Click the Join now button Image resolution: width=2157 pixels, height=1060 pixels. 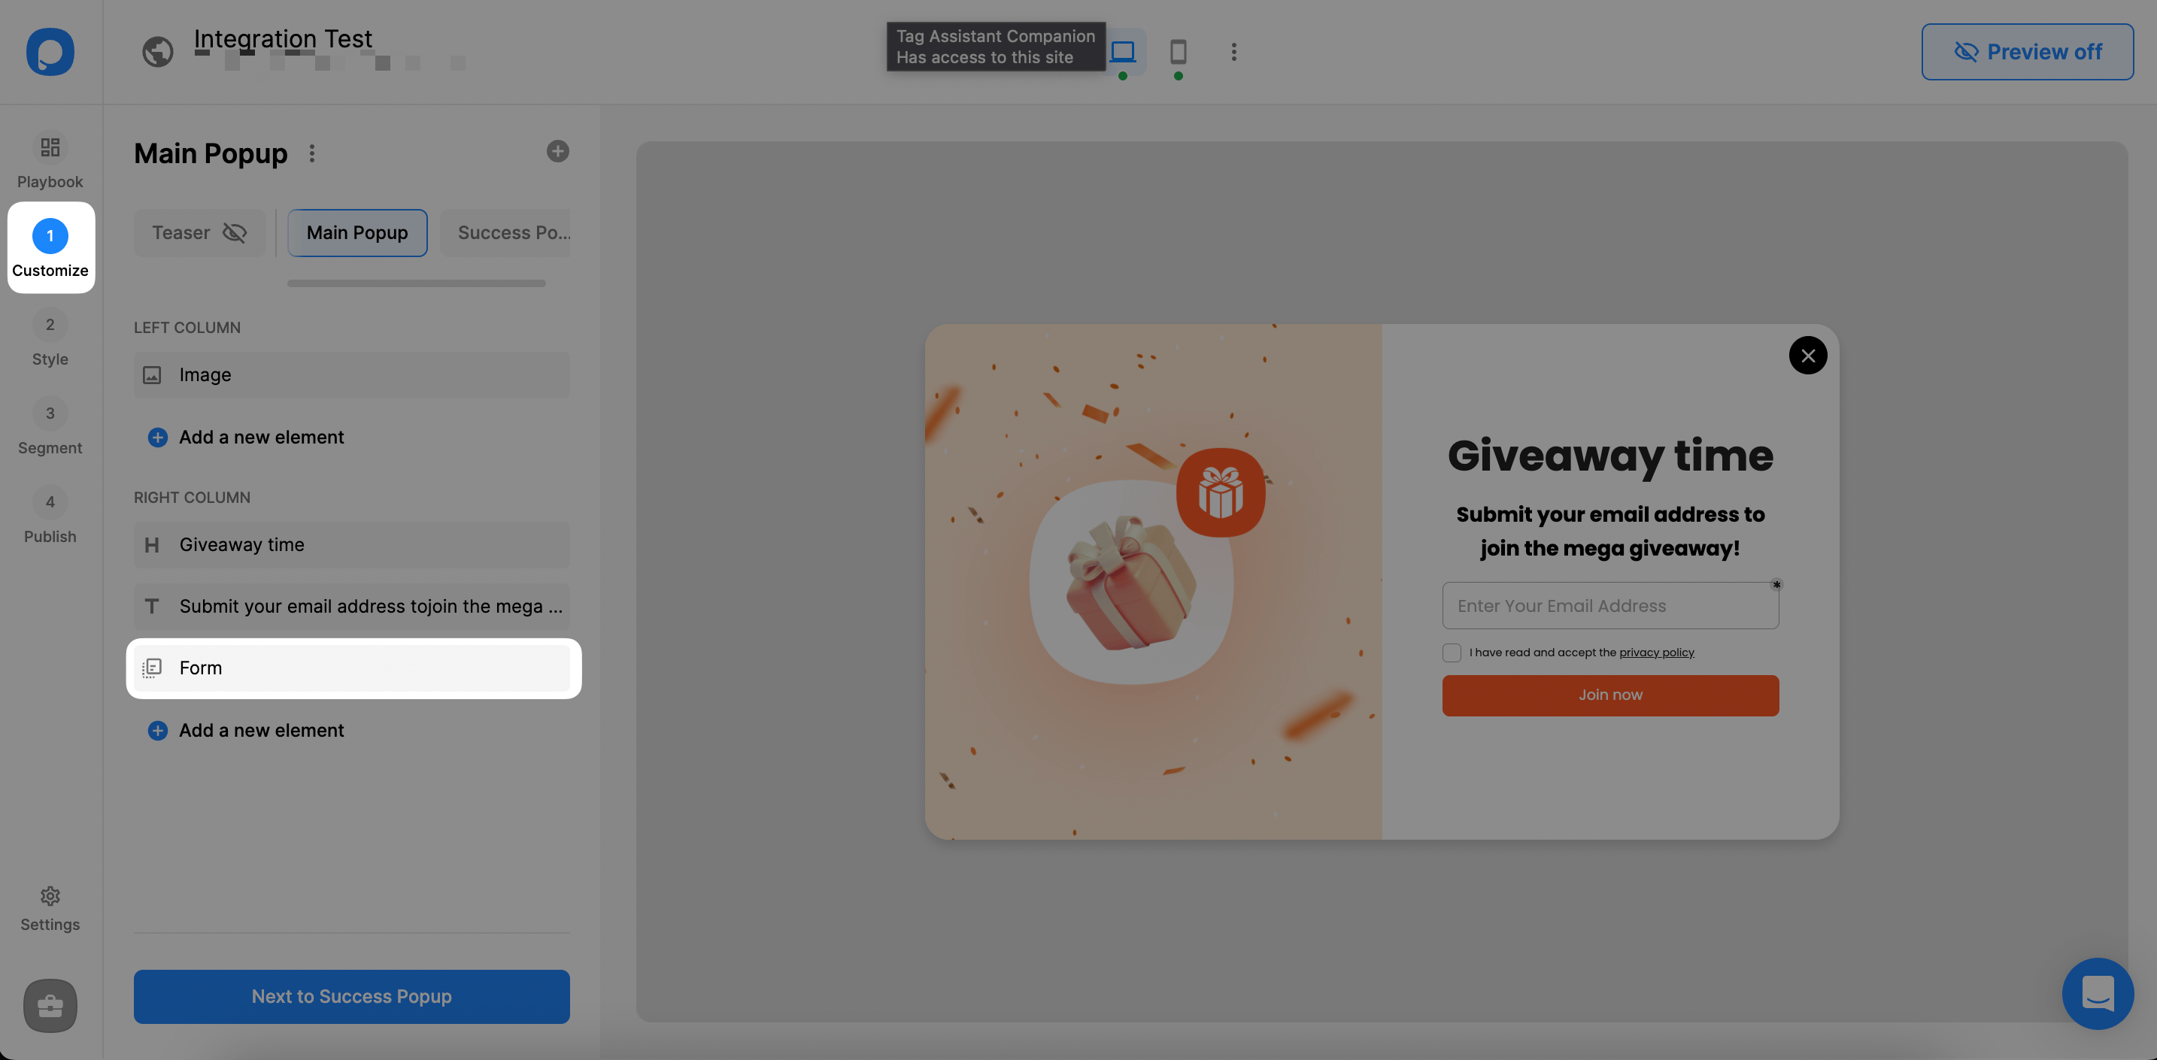(x=1609, y=695)
